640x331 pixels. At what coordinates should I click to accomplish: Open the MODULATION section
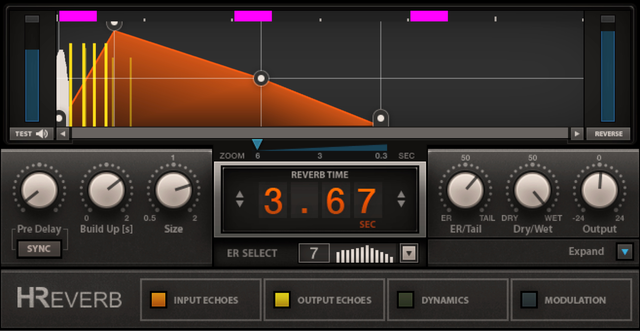pyautogui.click(x=571, y=300)
